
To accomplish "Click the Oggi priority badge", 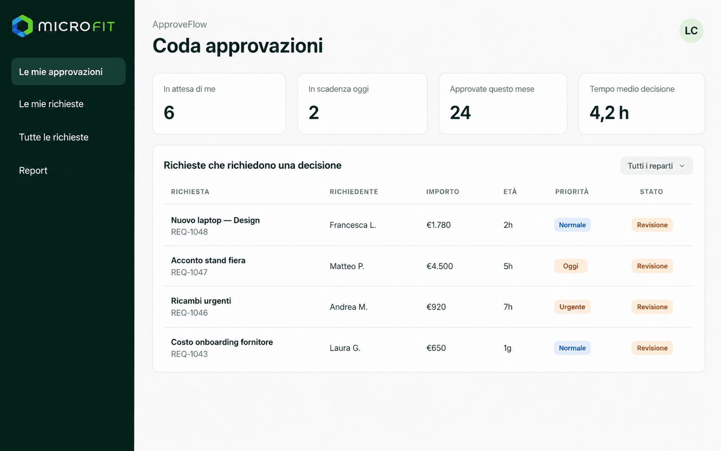I will click(x=571, y=266).
